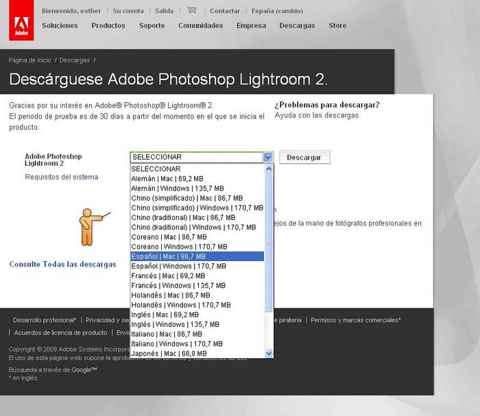
Task: Select Coreano | Mac | 86,7 MB
Action: (197, 237)
